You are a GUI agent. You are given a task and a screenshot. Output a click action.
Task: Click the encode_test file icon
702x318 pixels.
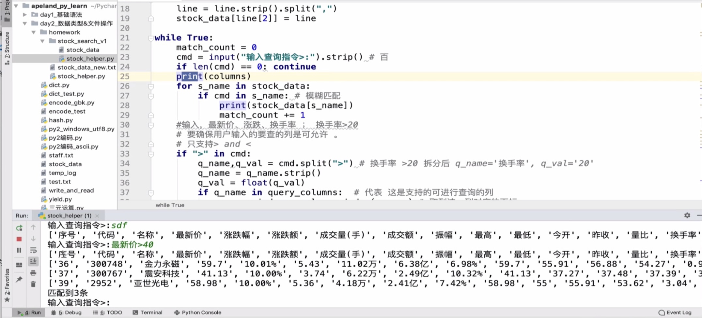coord(44,111)
